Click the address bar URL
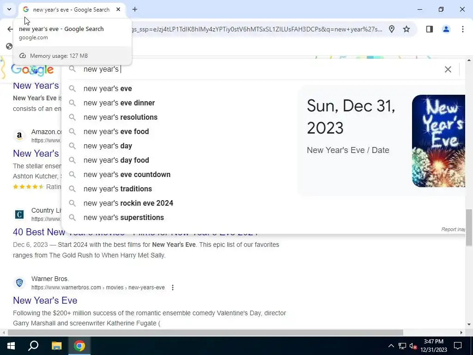This screenshot has width=473, height=355. (x=257, y=29)
